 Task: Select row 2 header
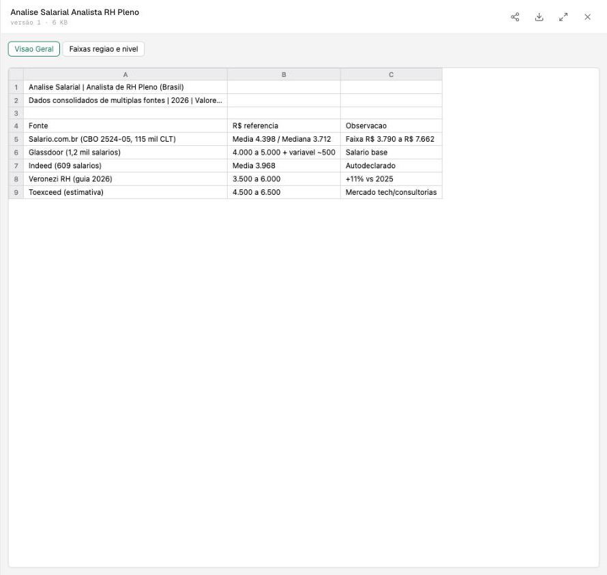(16, 101)
